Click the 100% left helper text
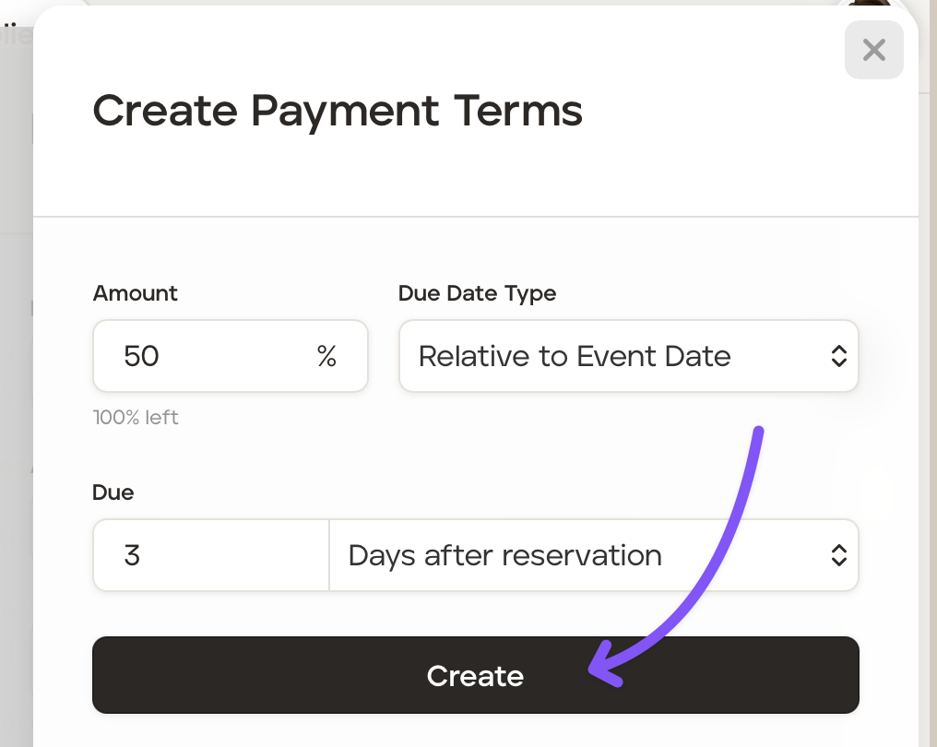This screenshot has height=747, width=937. (136, 417)
